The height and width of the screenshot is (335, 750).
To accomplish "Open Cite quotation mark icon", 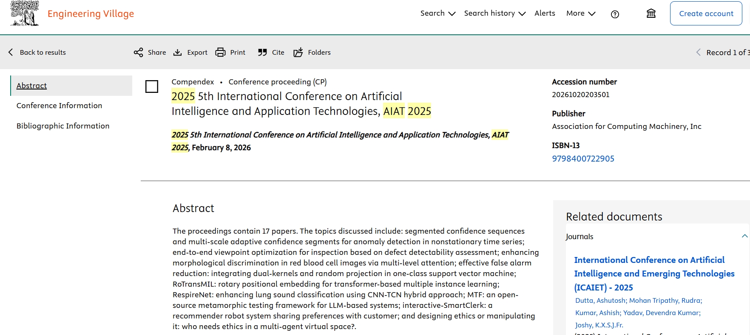I will pos(262,53).
